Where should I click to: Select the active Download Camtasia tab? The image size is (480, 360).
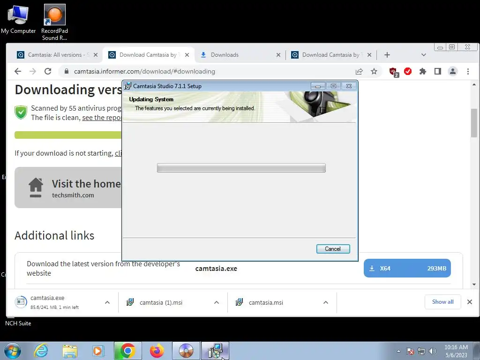point(149,55)
